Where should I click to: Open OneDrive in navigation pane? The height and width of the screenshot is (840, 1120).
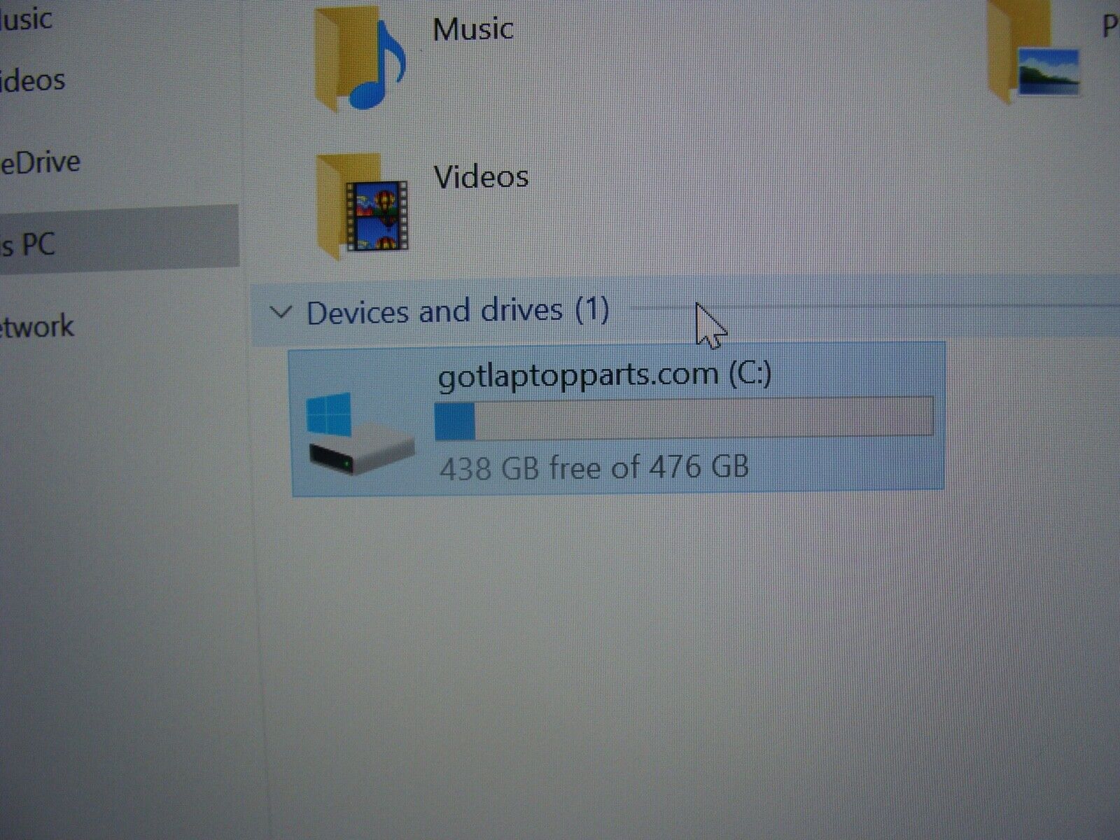click(x=41, y=162)
